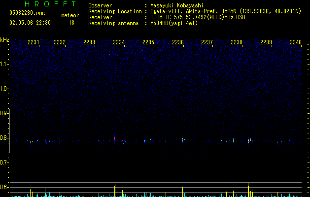Click the meteor count value 18
Image resolution: width=310 pixels, height=197 pixels.
tap(71, 23)
